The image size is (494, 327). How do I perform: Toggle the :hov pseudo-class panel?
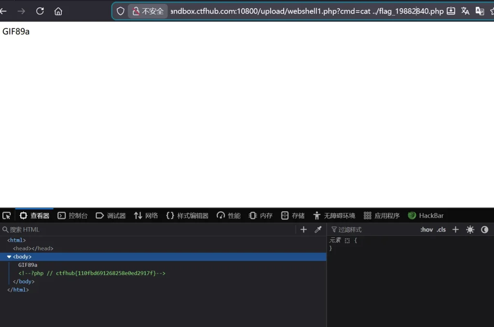pyautogui.click(x=426, y=230)
